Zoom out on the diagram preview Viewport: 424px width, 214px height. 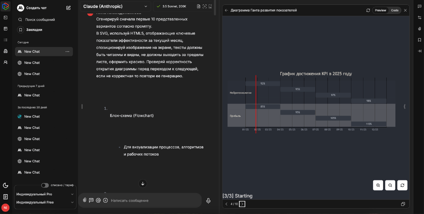click(x=390, y=185)
